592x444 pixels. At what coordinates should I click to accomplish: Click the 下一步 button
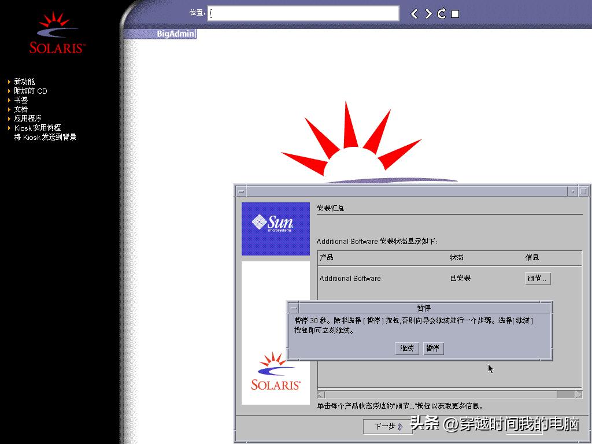tap(388, 427)
